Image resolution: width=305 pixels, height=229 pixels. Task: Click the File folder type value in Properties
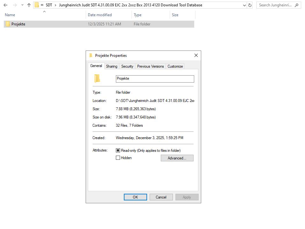click(x=123, y=92)
